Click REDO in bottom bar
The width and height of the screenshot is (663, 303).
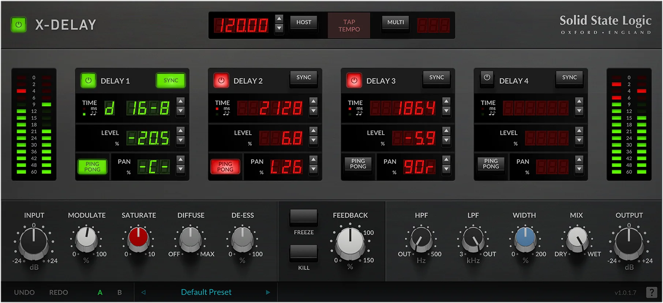click(59, 292)
